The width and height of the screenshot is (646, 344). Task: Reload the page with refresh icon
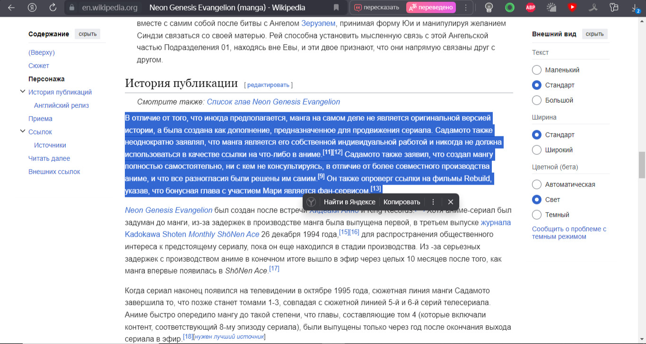click(53, 8)
